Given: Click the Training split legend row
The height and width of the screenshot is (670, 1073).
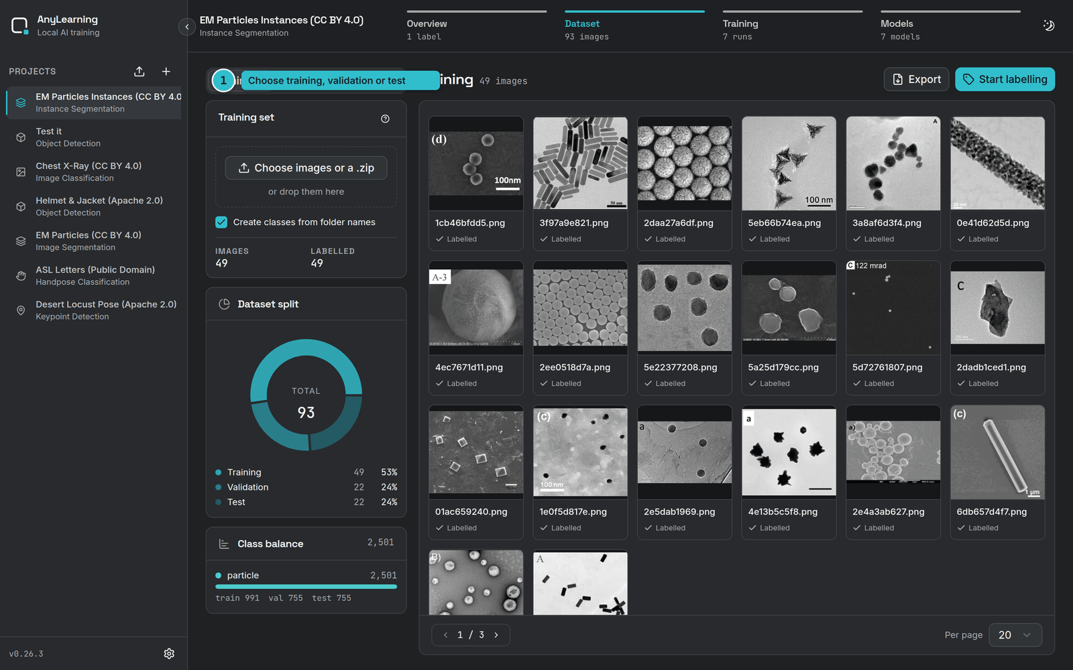Looking at the screenshot, I should tap(306, 472).
